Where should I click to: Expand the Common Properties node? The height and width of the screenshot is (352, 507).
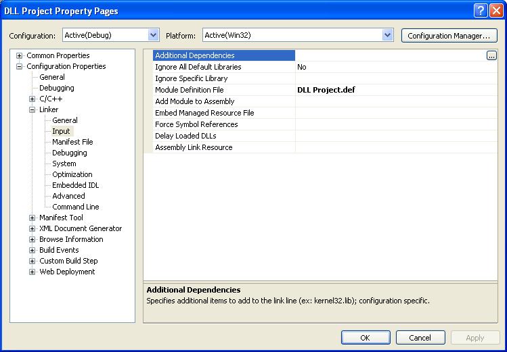[x=20, y=55]
